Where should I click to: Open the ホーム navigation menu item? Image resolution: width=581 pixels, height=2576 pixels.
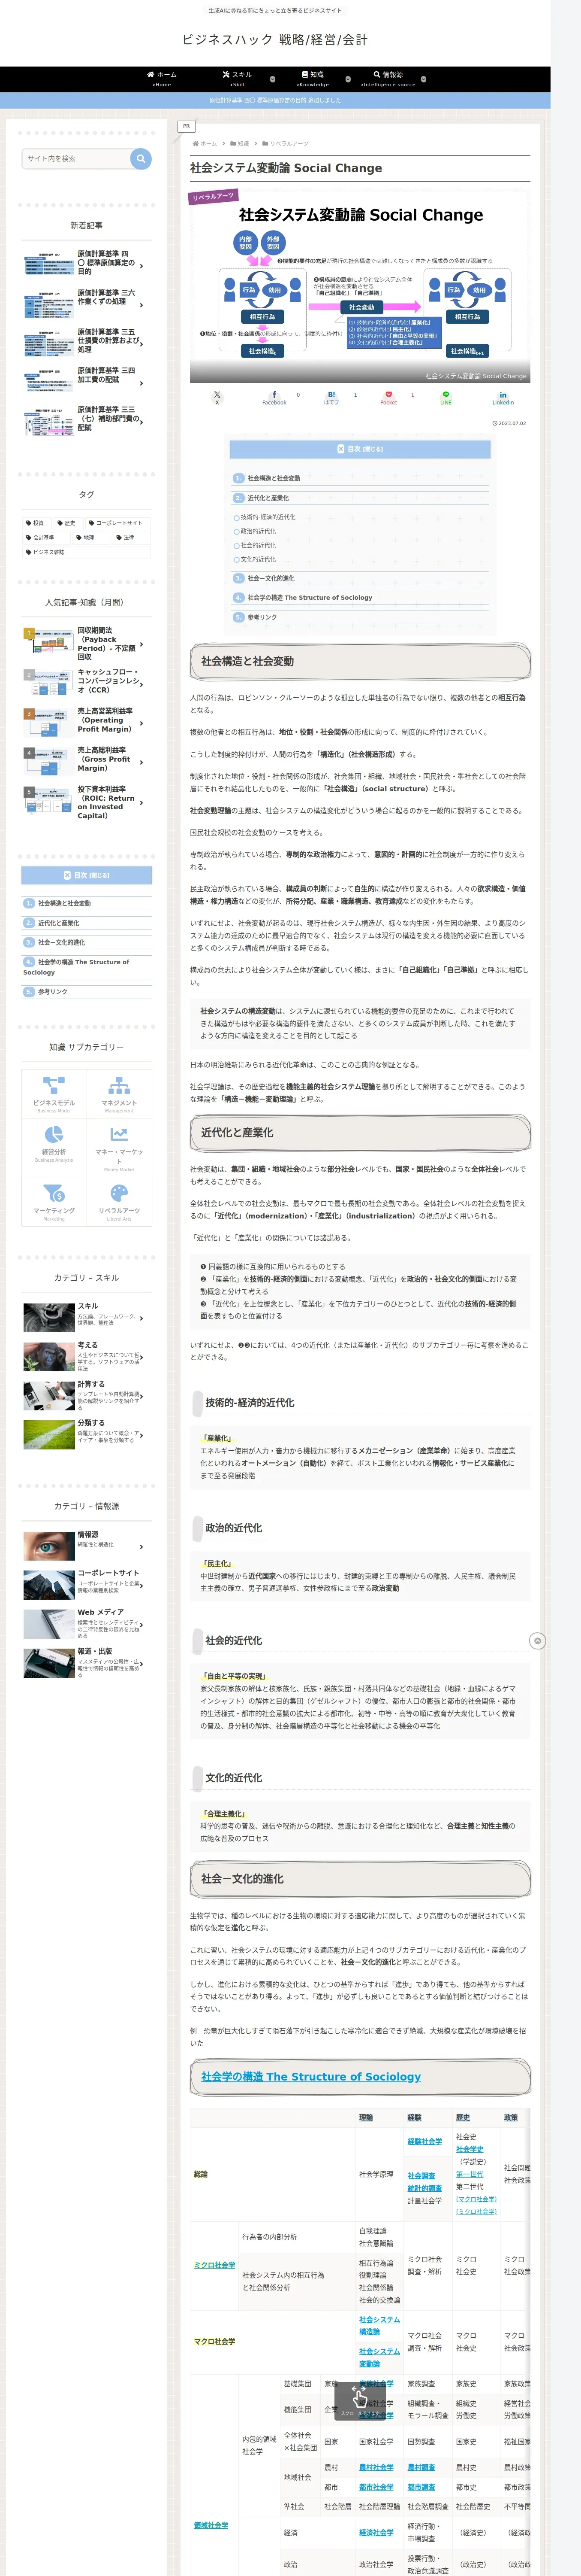(162, 79)
